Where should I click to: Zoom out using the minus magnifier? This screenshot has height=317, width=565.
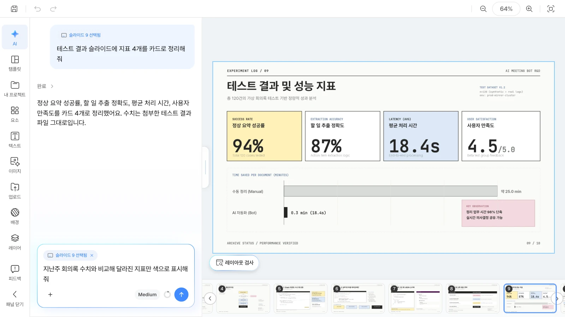click(483, 9)
